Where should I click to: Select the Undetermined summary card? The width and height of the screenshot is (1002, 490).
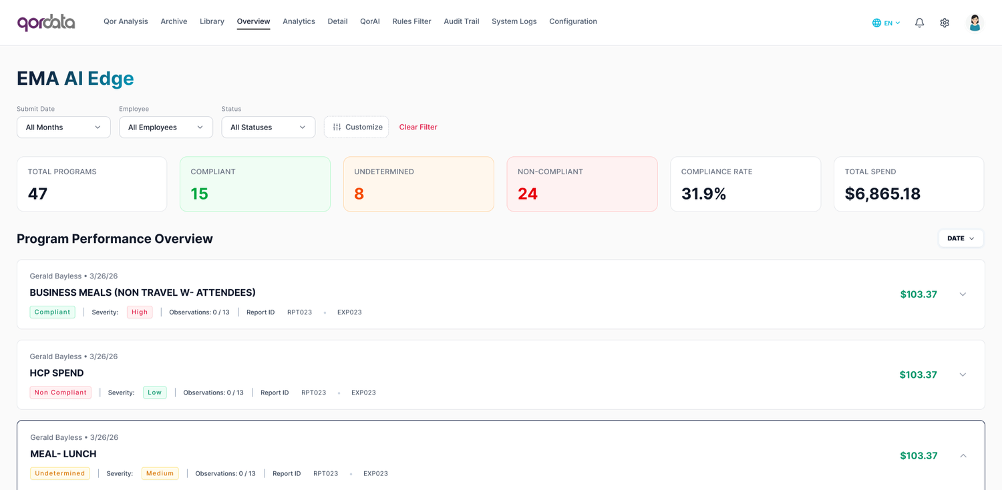tap(419, 184)
